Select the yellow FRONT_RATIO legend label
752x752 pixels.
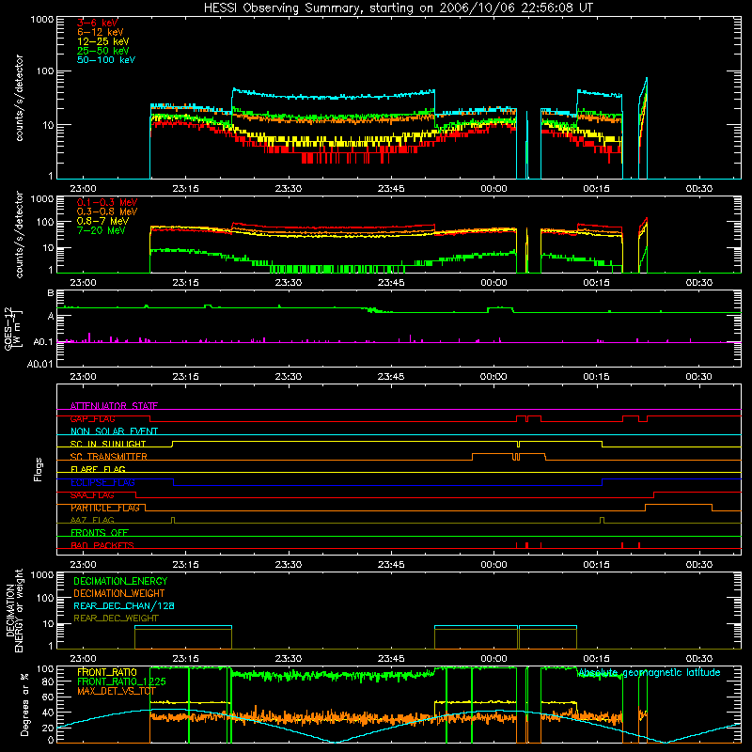[107, 672]
